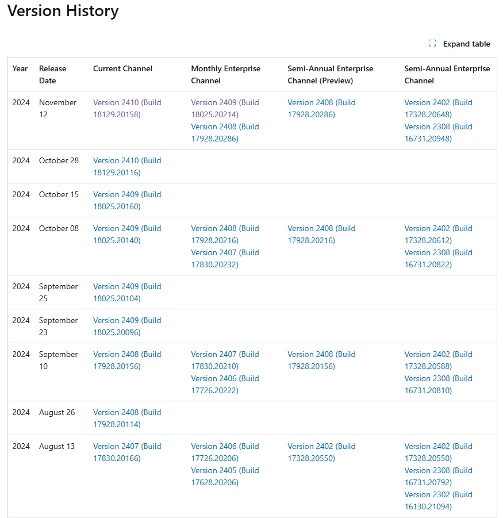
Task: Click the Version History heading
Action: point(63,11)
